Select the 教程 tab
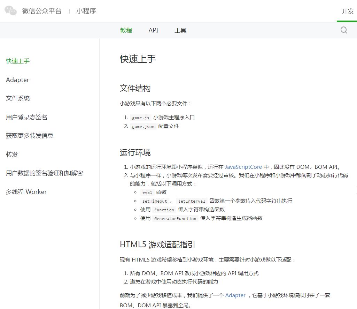This screenshot has width=357, height=309. (126, 30)
